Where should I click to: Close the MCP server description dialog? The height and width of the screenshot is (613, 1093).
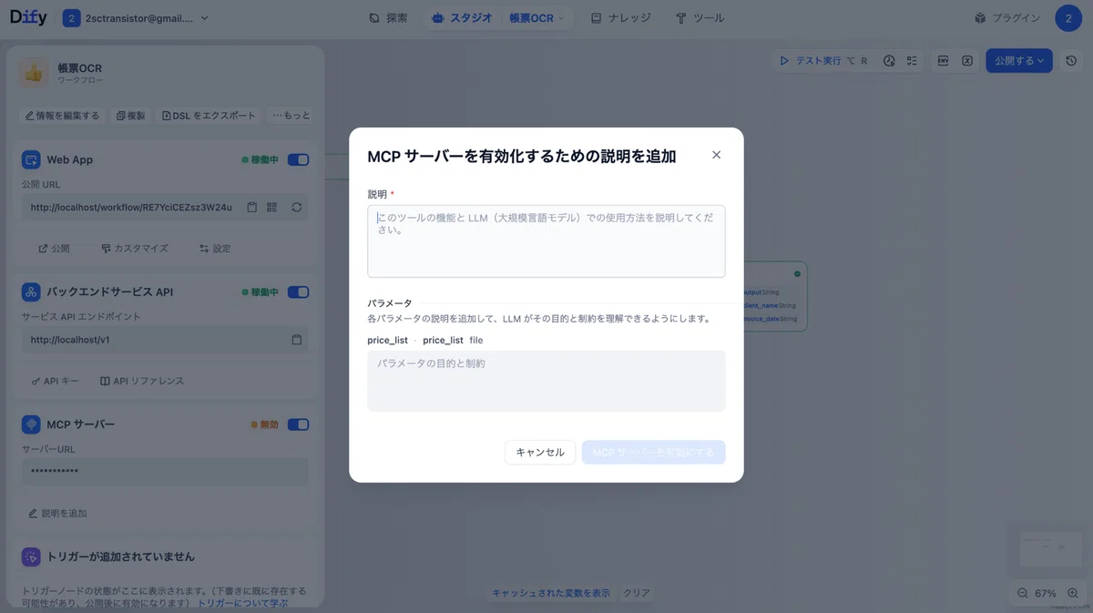tap(716, 155)
